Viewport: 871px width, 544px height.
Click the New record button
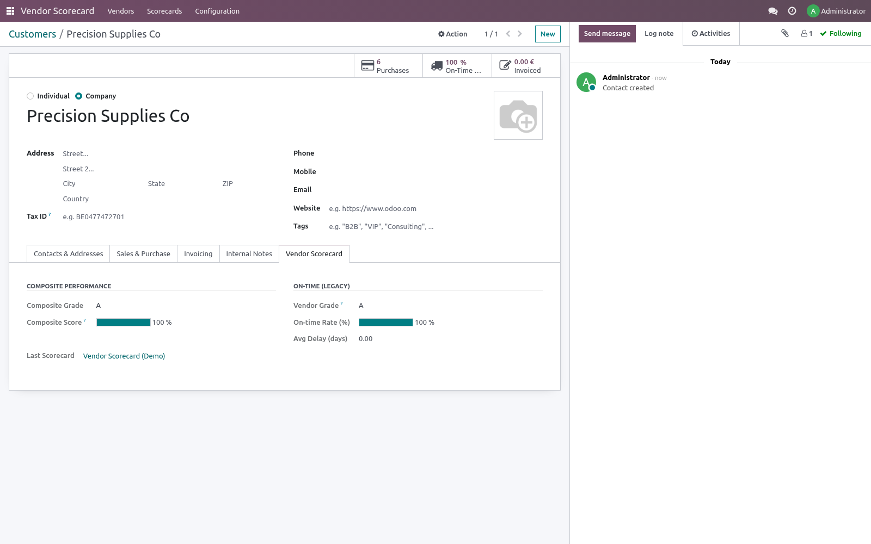[x=548, y=34]
